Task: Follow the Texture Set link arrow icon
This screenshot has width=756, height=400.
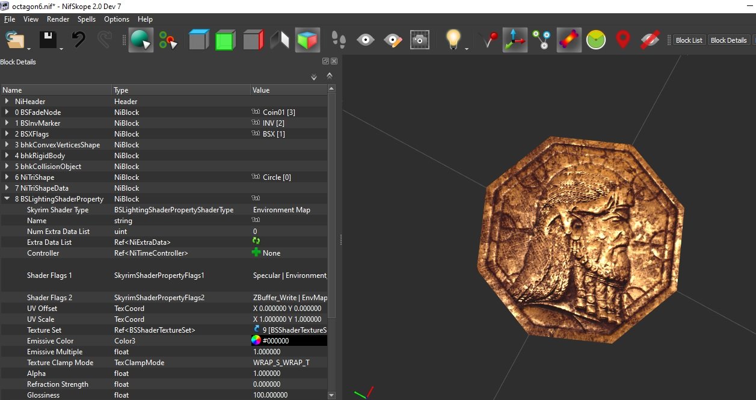Action: (x=256, y=330)
